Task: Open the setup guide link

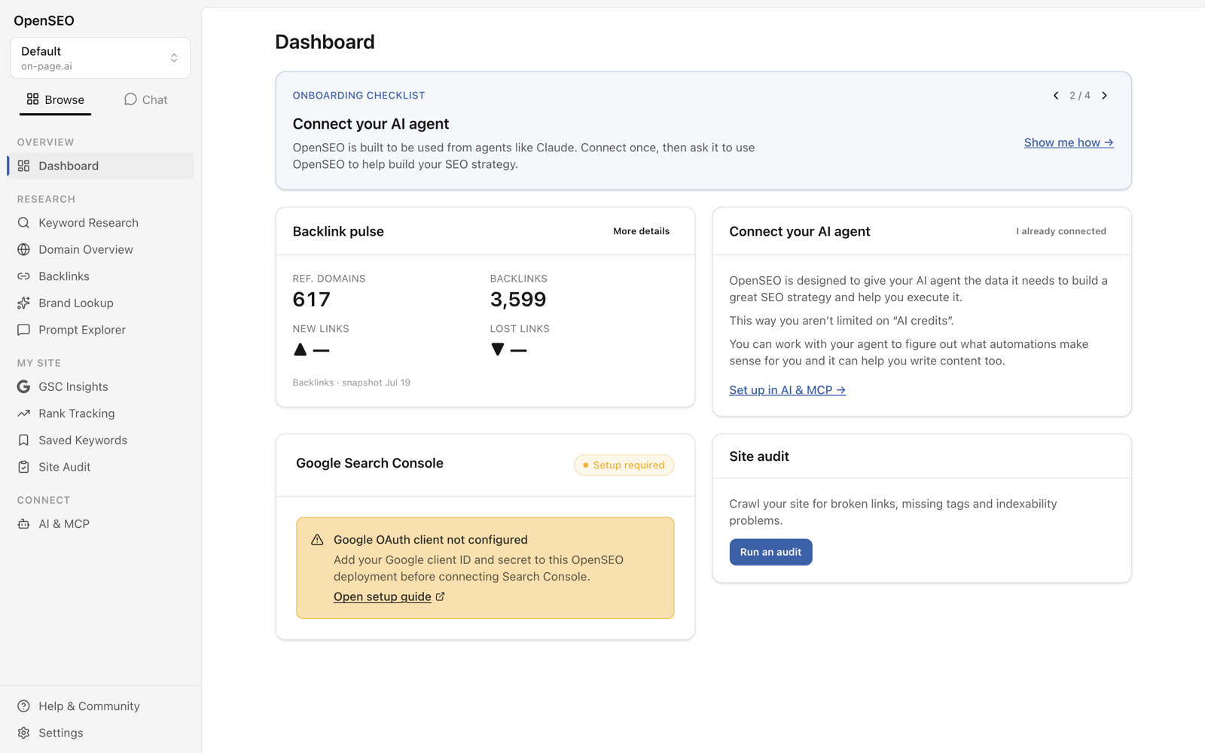Action: click(x=383, y=596)
